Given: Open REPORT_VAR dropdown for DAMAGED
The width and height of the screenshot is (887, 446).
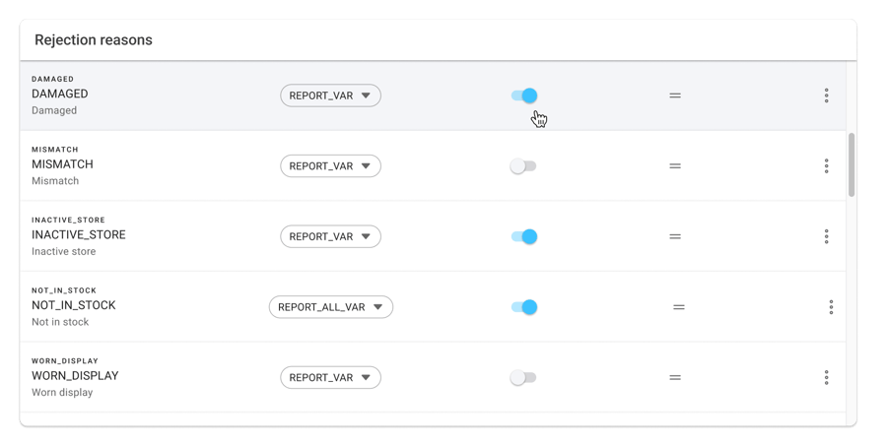Looking at the screenshot, I should [330, 96].
